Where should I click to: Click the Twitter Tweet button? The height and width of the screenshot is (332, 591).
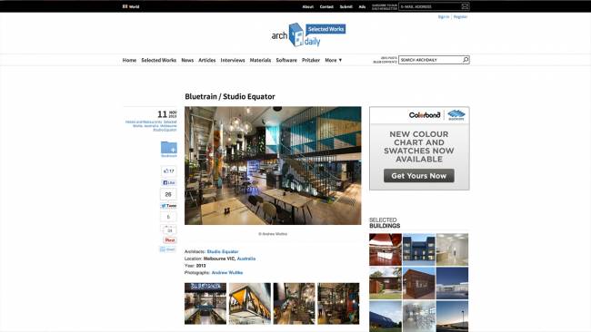coord(168,206)
